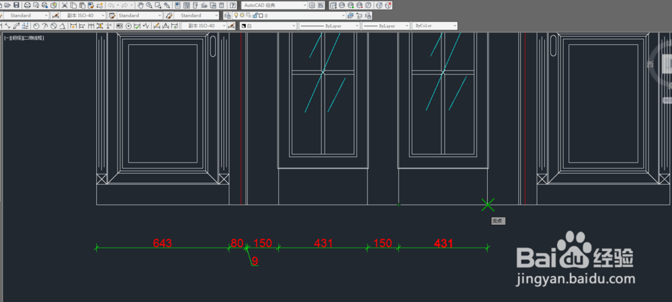
Task: Open the Properties palette icon
Action: [177, 5]
